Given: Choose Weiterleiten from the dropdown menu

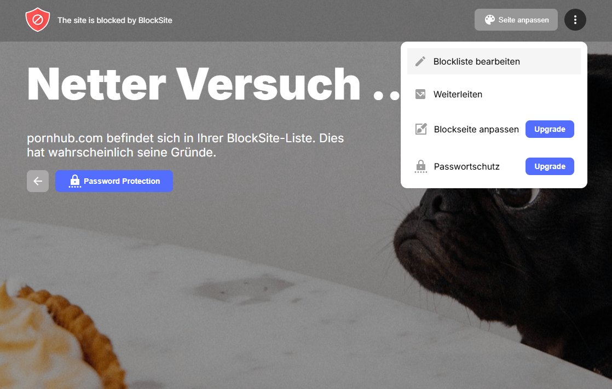Looking at the screenshot, I should [x=494, y=94].
